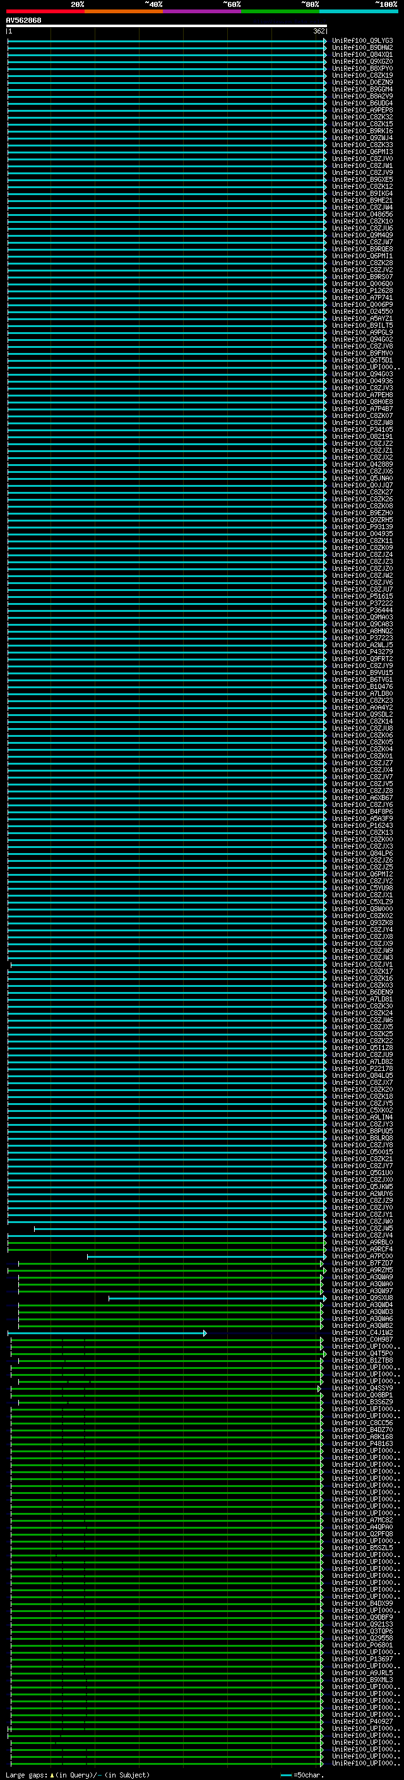Select hit label UniRef100_B8XPY0
This screenshot has height=1780, width=404.
[362, 68]
